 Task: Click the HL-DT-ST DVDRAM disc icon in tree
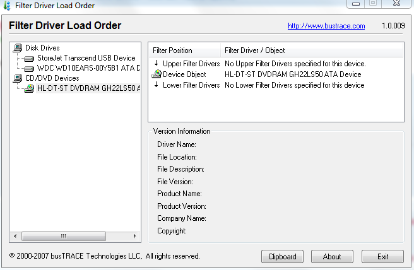(x=29, y=88)
